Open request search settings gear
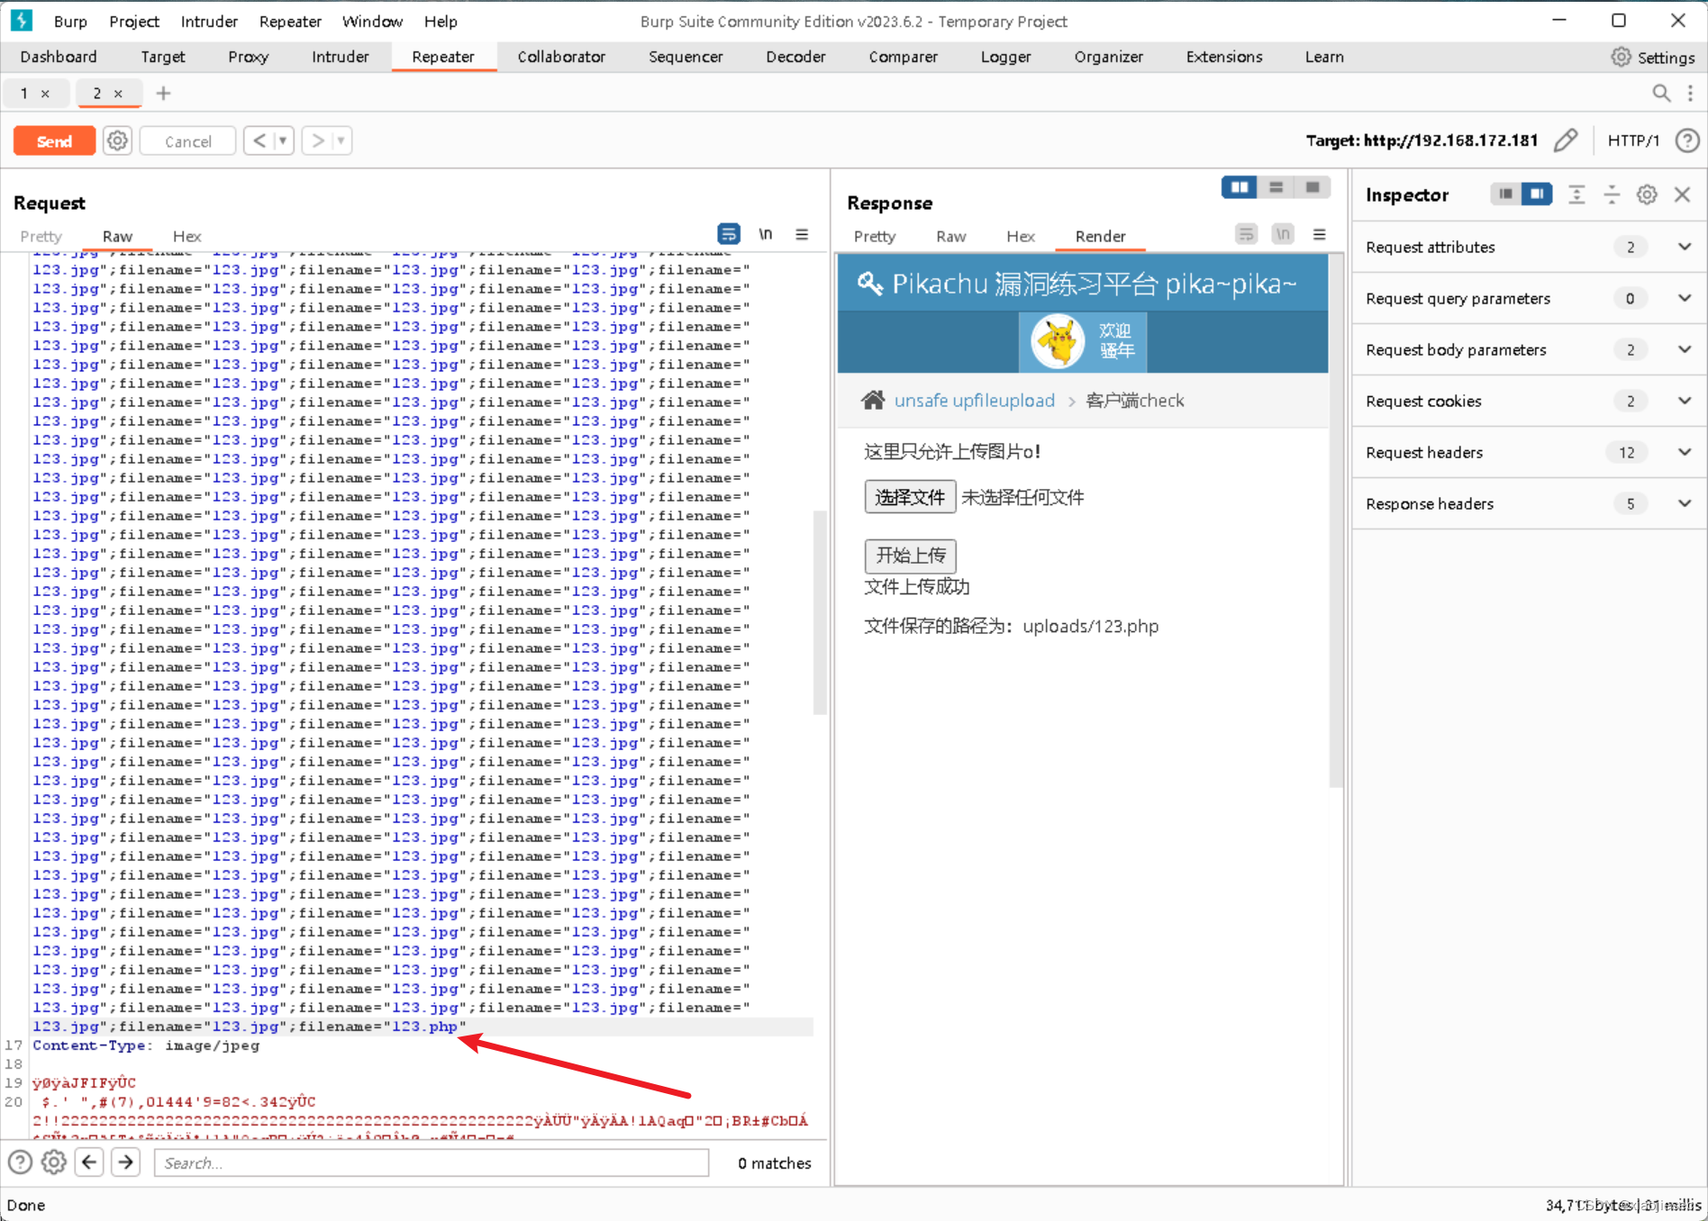The image size is (1708, 1221). coord(54,1162)
